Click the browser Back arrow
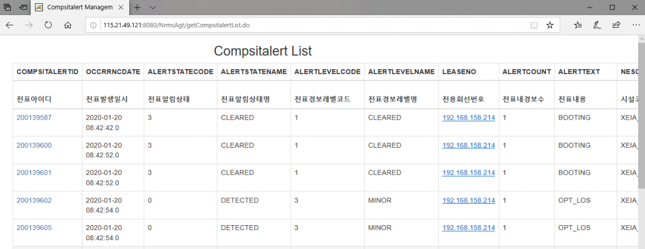 tap(9, 25)
